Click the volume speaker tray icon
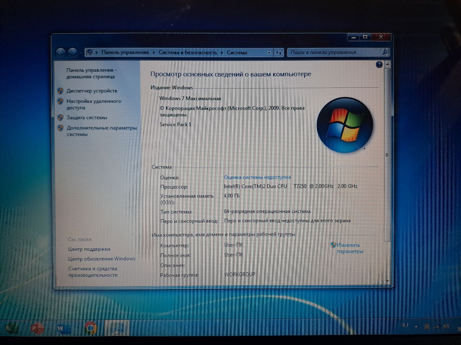This screenshot has width=461, height=345. (x=446, y=326)
